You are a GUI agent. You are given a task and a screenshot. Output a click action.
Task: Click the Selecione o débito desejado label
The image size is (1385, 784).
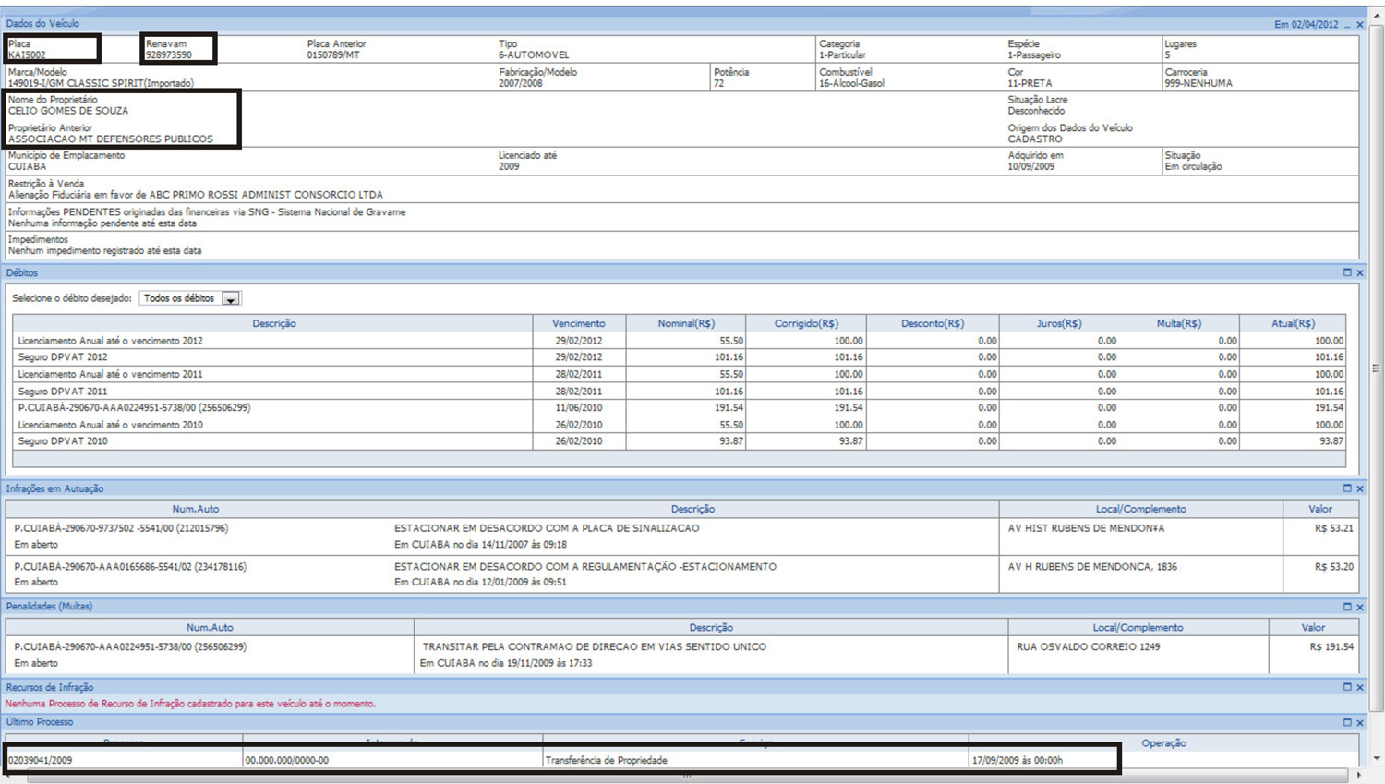pyautogui.click(x=72, y=298)
